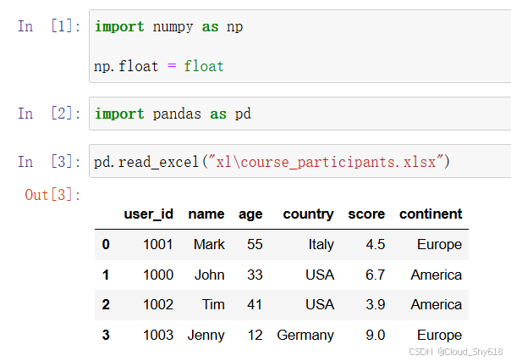The image size is (511, 361).
Task: Click the 'np.float = float' code line
Action: pos(159,67)
